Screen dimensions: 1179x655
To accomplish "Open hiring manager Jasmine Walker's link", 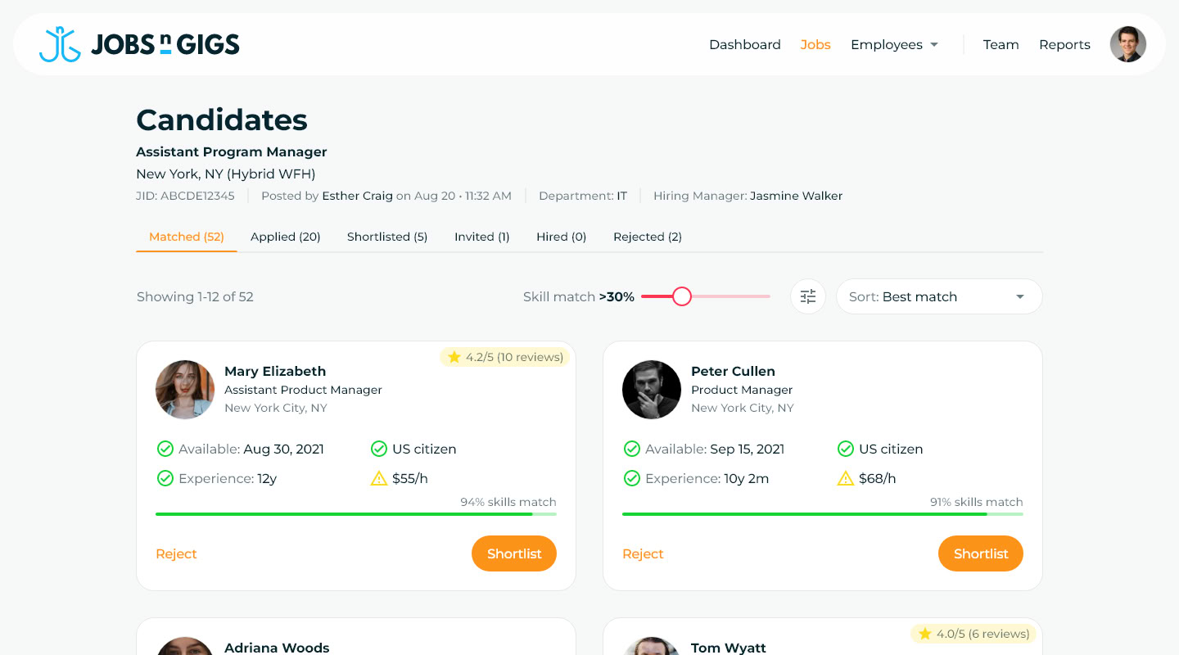I will [x=796, y=196].
